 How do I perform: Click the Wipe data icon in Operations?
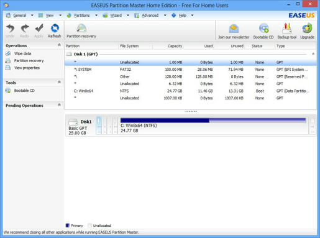[8, 53]
